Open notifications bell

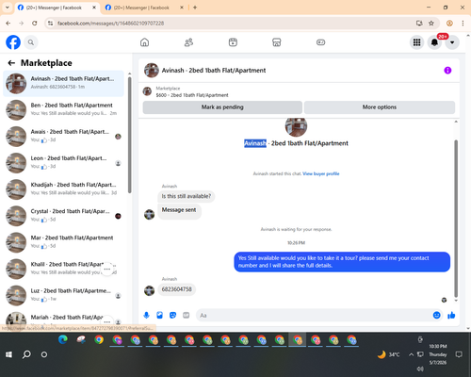click(x=434, y=42)
